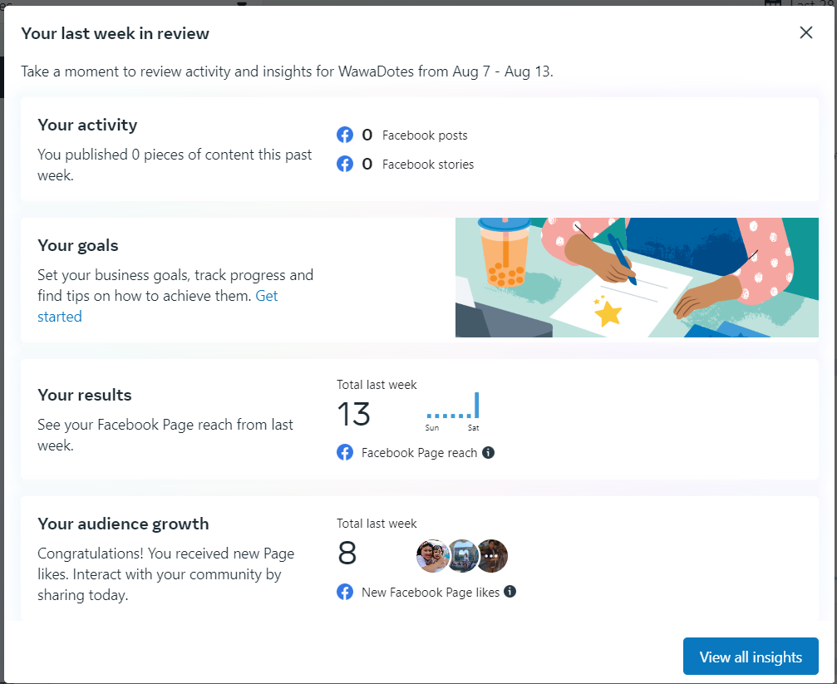Click the Facebook posts count label
Viewport: 837px width, 684px height.
pos(425,135)
